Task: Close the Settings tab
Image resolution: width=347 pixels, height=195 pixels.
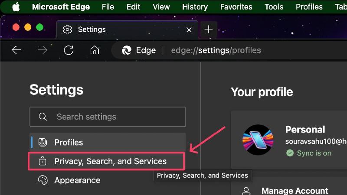Action: [189, 29]
